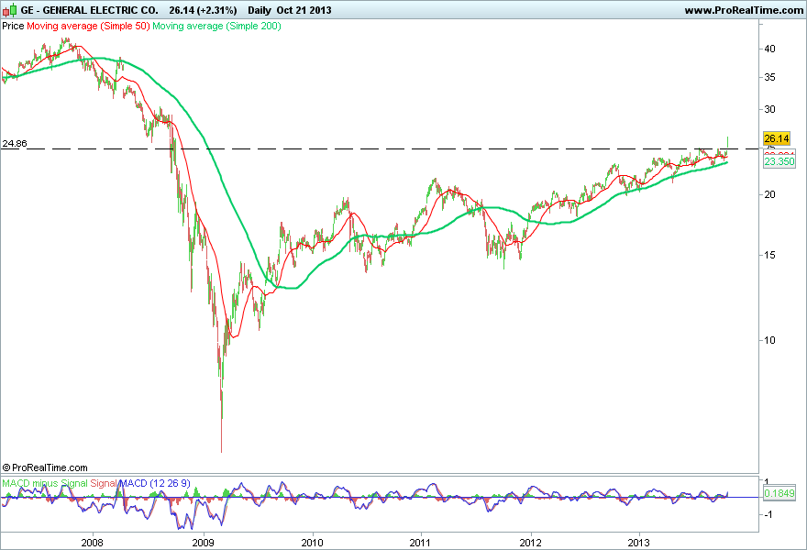Click the 0.1849 MACD value tag
Image resolution: width=807 pixels, height=550 pixels.
[x=779, y=493]
